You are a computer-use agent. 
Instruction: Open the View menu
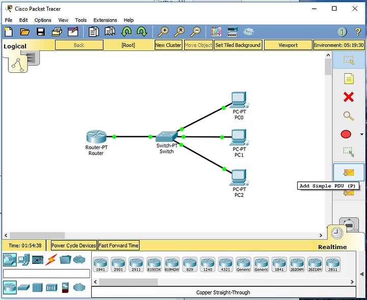(63, 20)
